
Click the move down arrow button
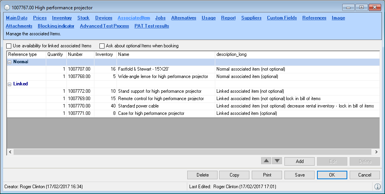[x=277, y=161]
